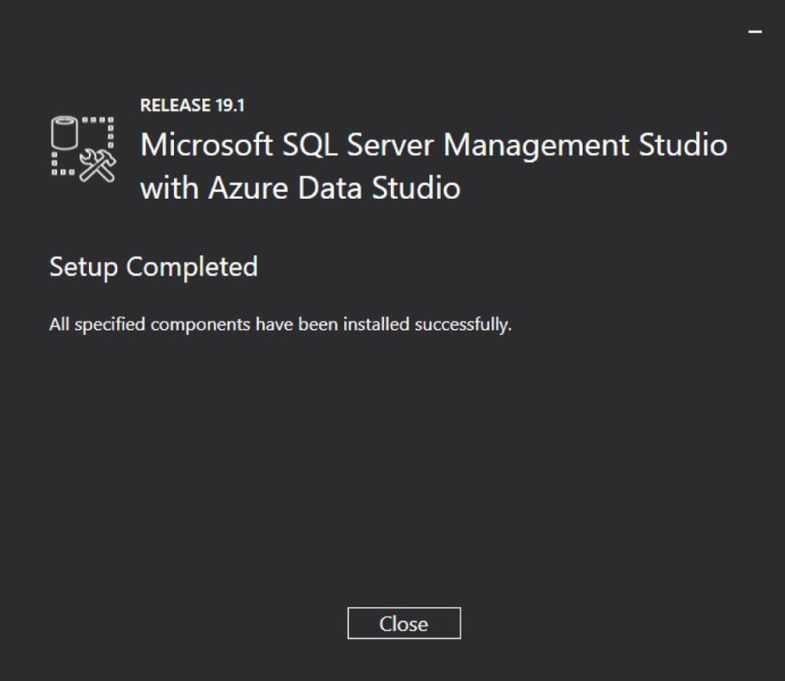Select the Setup Completed heading text
The height and width of the screenshot is (681, 785).
(153, 268)
